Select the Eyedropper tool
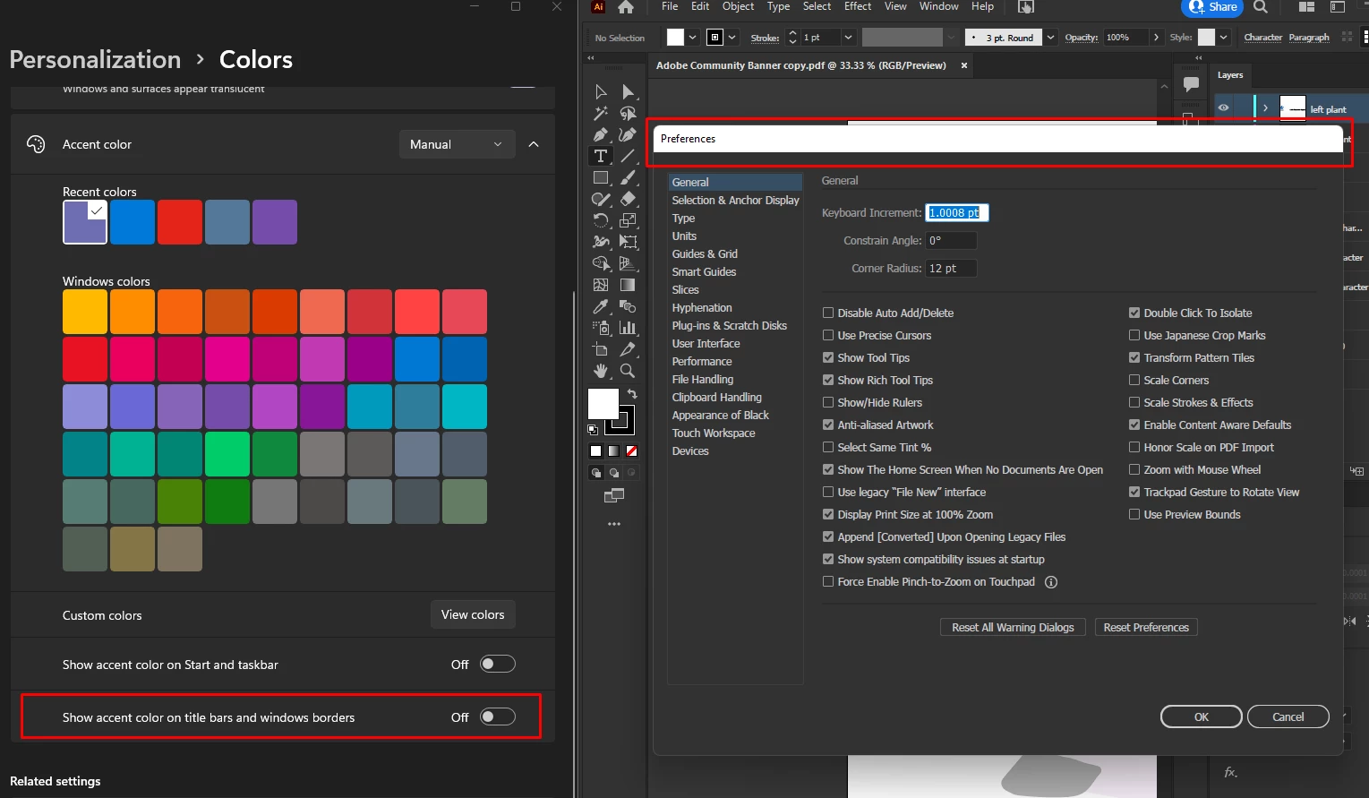This screenshot has height=798, width=1369. coord(601,306)
